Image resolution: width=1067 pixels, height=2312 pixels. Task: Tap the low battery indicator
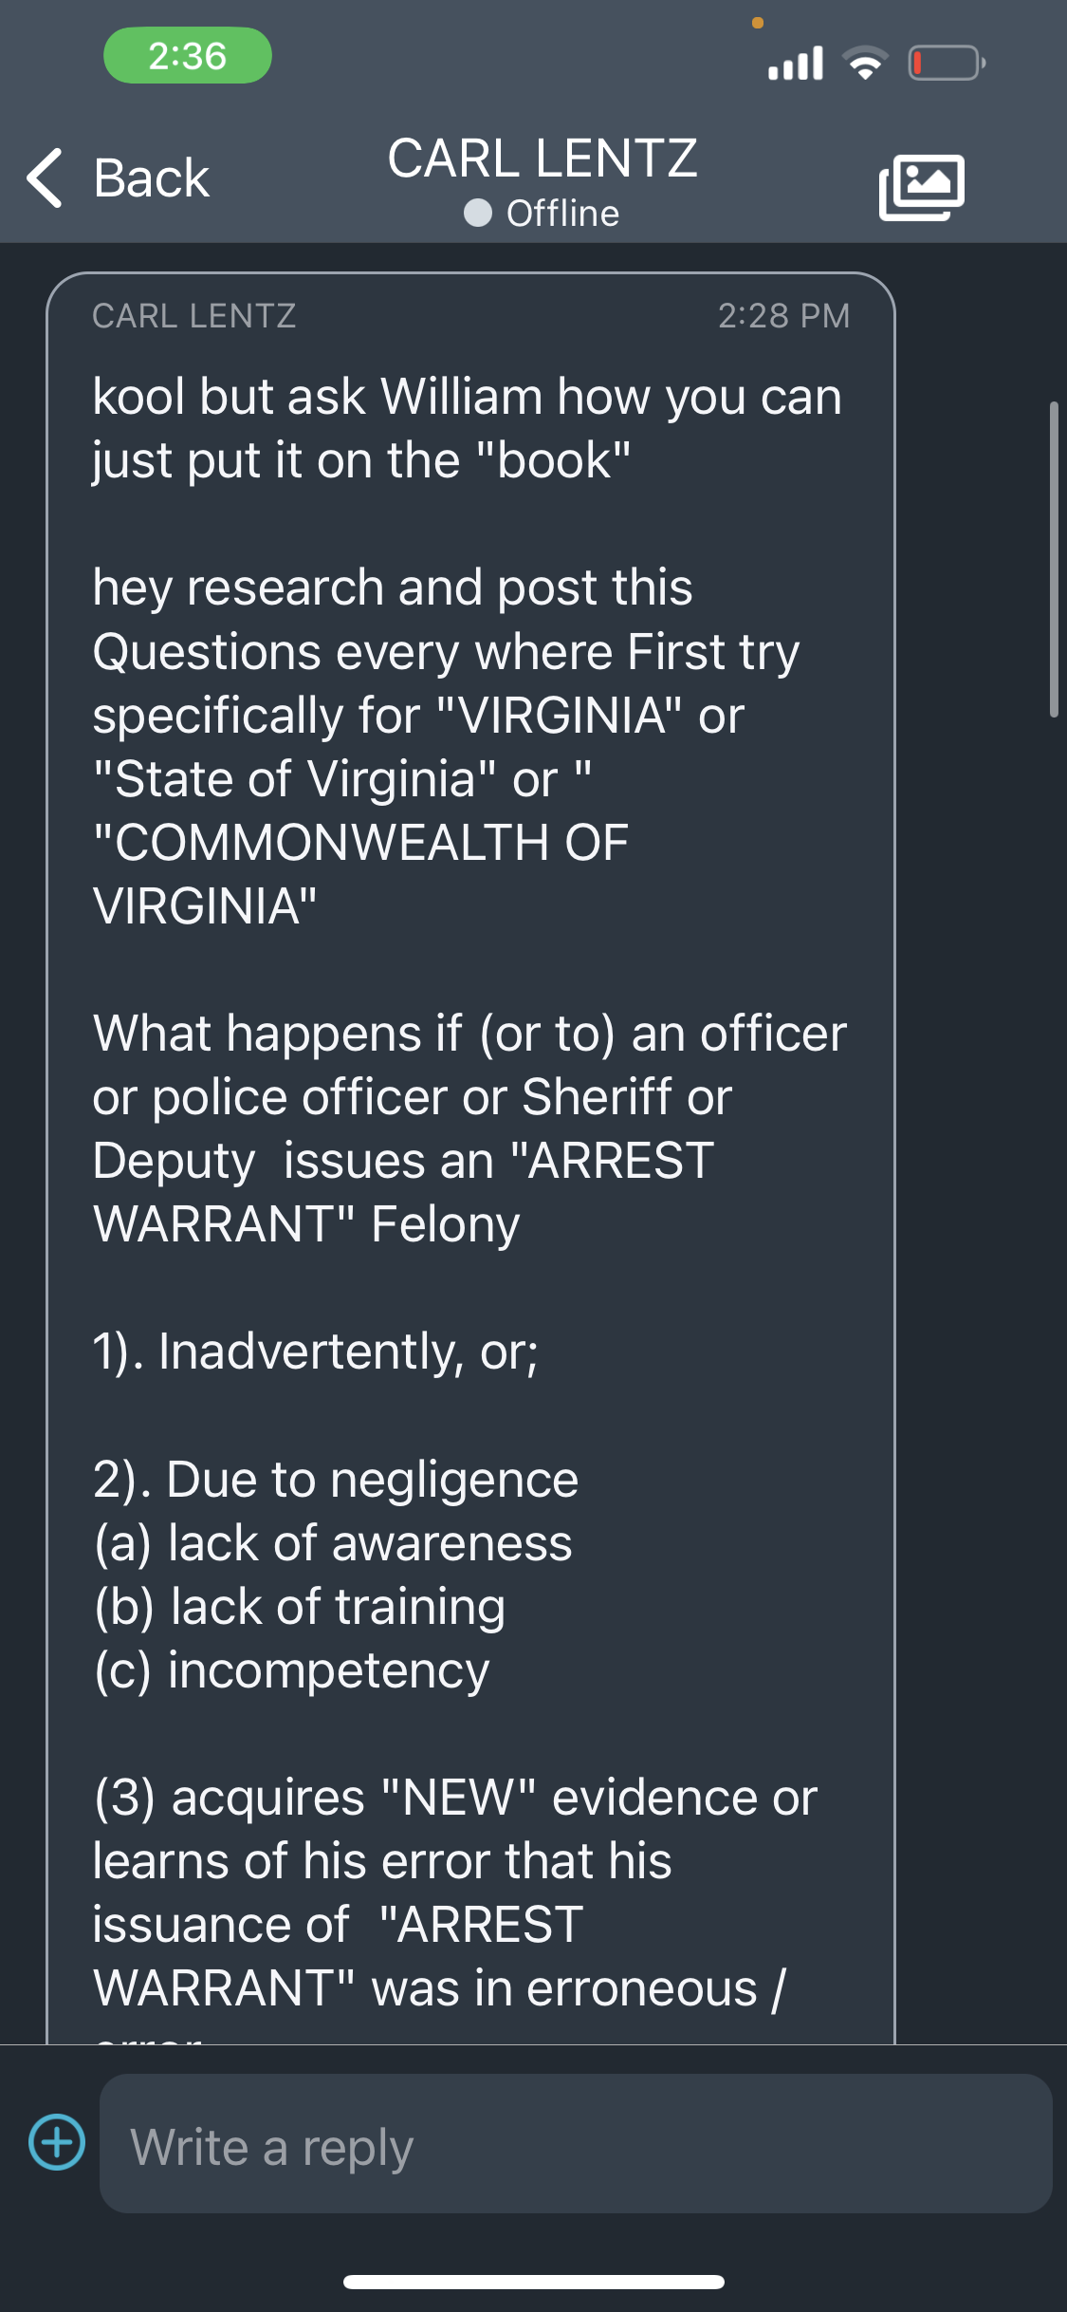[947, 64]
